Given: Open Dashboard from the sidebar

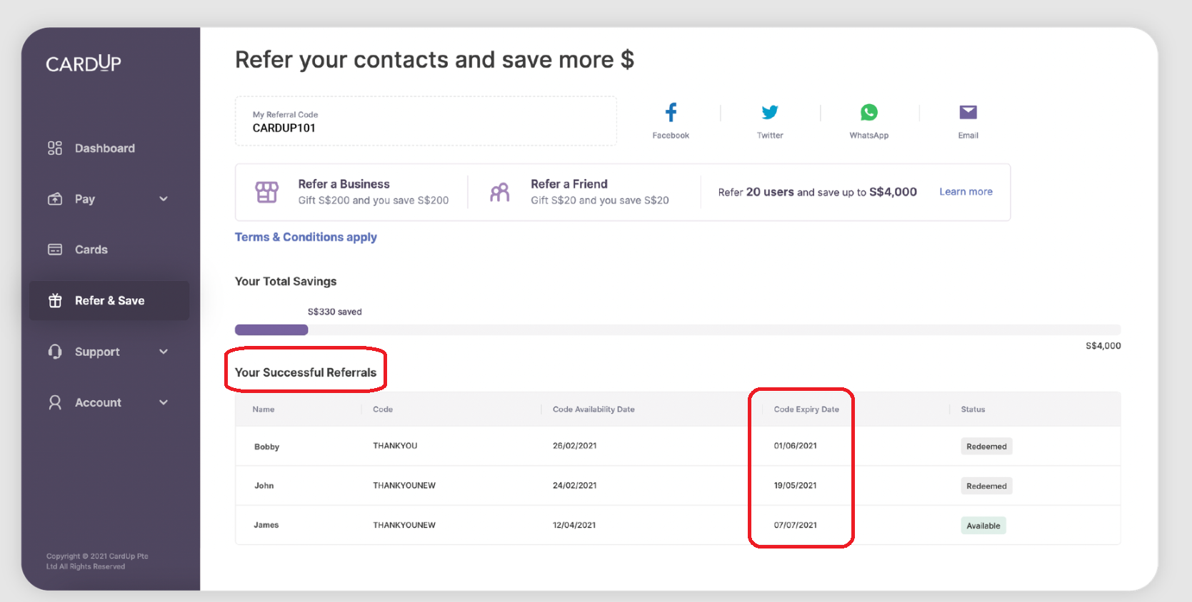Looking at the screenshot, I should pos(104,148).
